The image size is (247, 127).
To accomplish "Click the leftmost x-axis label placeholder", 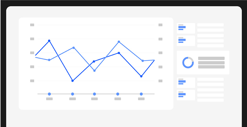I will (x=49, y=99).
